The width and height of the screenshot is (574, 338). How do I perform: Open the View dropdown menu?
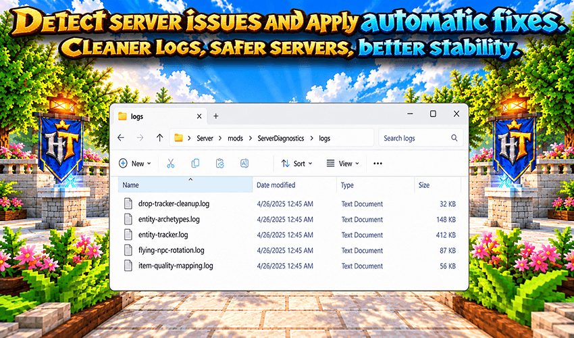343,164
